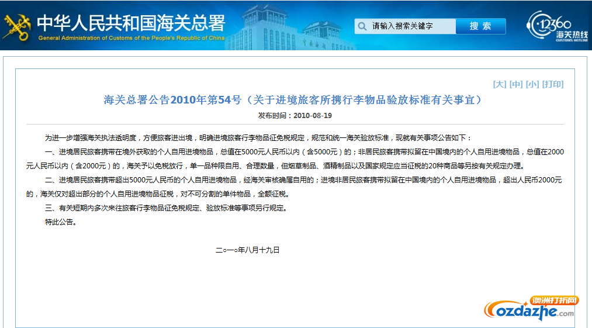Click the date 二○一○年八月十九日
The height and width of the screenshot is (328, 592).
pos(248,250)
